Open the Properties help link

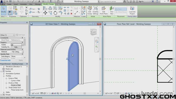(x=5, y=60)
